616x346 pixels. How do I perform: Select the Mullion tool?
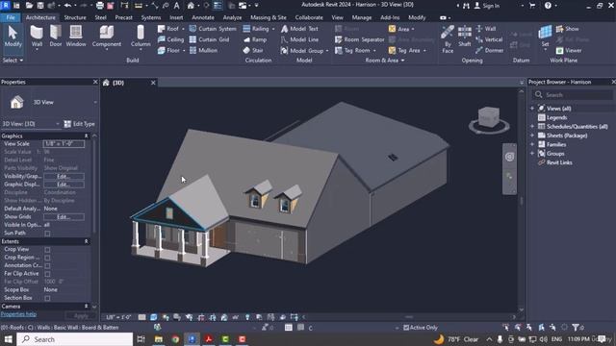pos(203,50)
